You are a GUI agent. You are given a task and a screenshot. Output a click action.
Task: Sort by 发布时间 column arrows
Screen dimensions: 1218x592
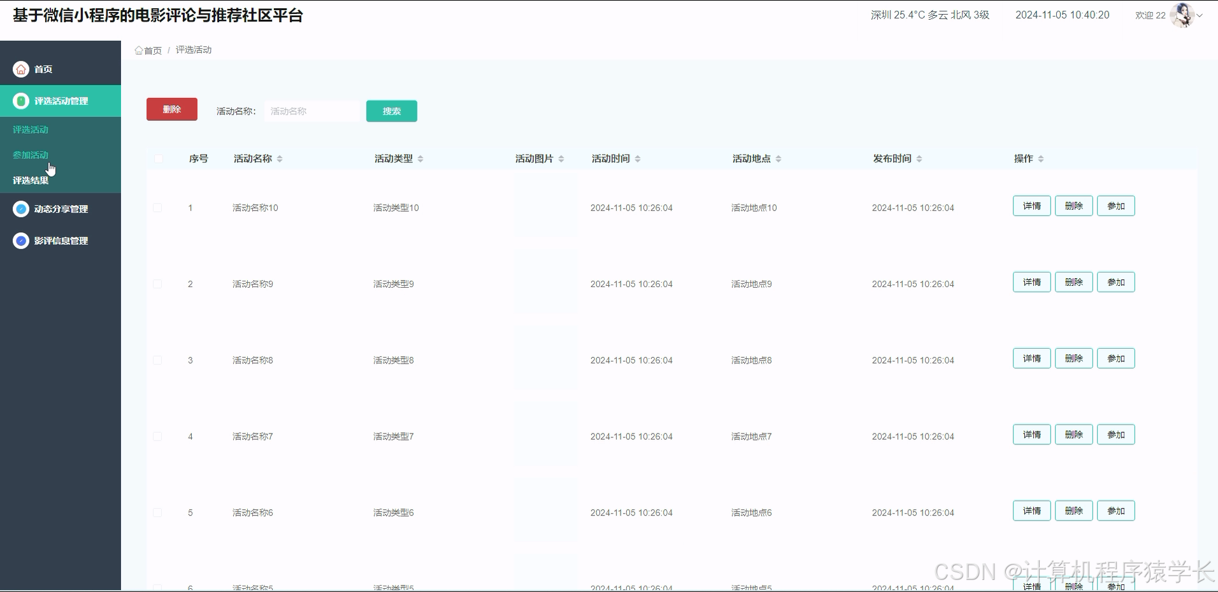pos(919,159)
